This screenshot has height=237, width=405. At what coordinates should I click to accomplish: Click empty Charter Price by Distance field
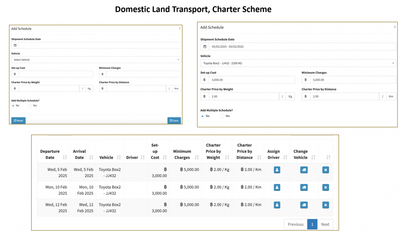tap(136, 89)
